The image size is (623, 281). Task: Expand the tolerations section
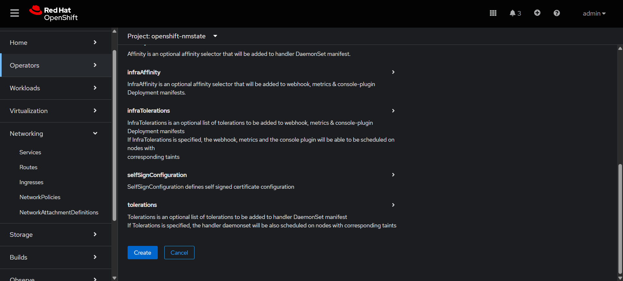click(393, 205)
